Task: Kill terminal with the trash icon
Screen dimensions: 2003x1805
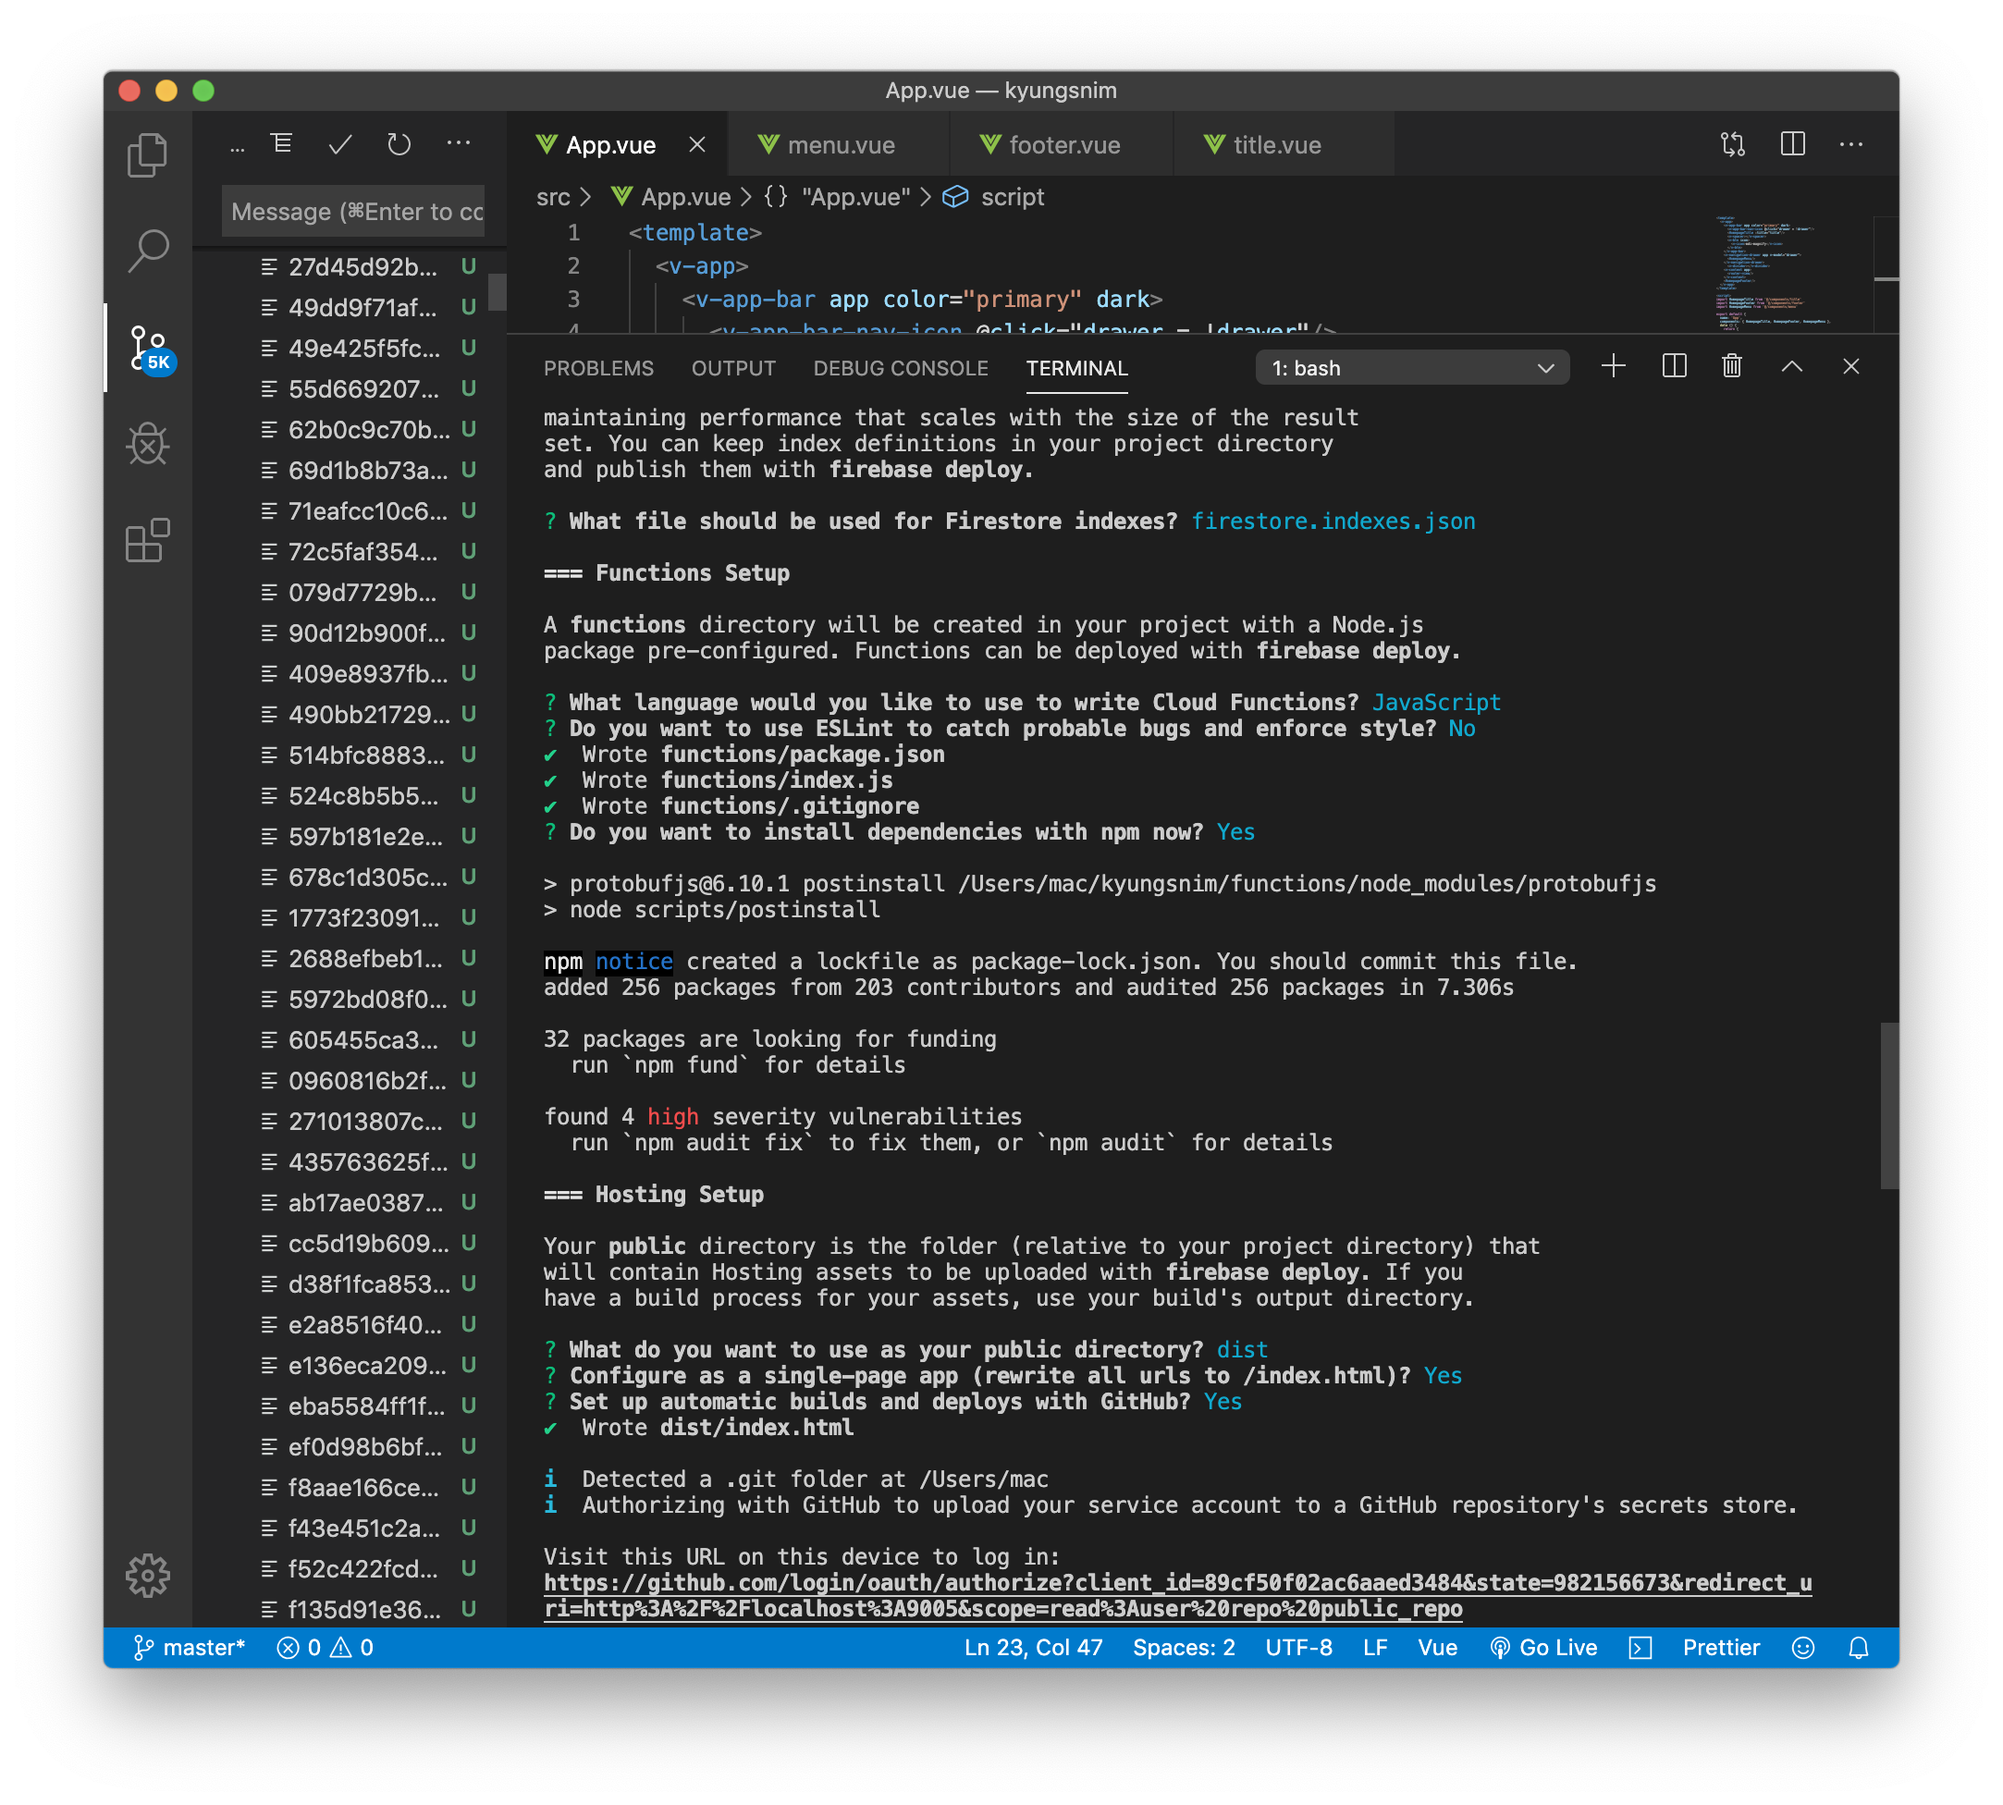Action: click(1731, 367)
